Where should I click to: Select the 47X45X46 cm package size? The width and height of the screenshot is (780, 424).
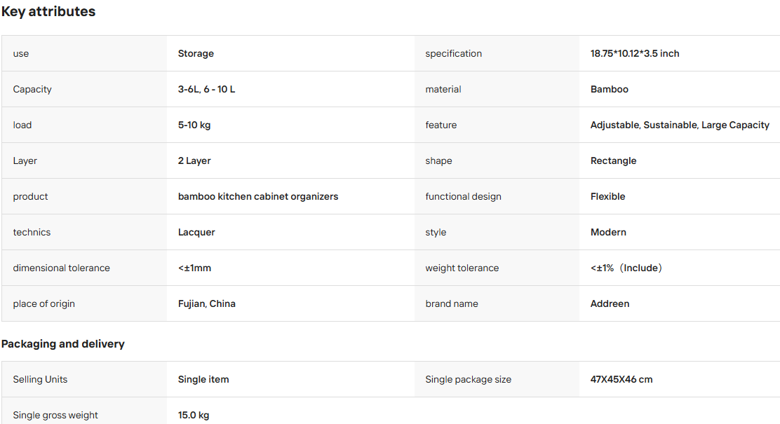click(x=621, y=379)
